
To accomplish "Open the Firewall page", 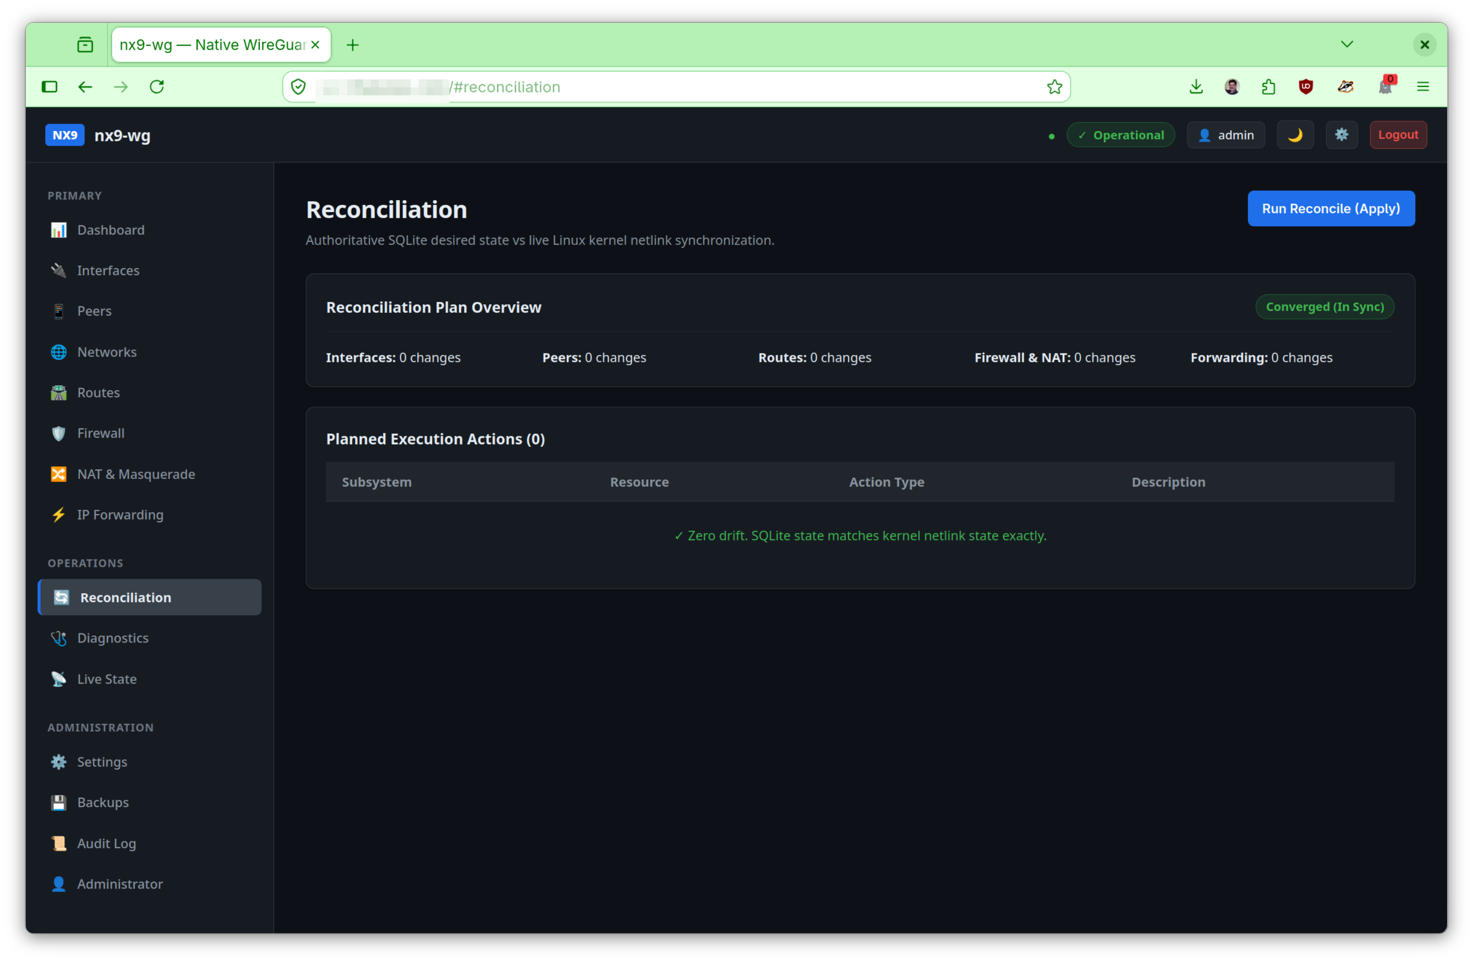I will click(x=149, y=433).
